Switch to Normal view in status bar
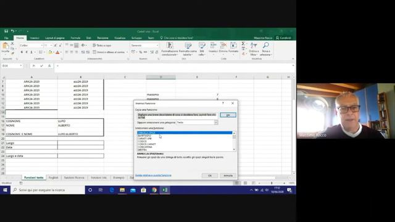 click(x=237, y=183)
